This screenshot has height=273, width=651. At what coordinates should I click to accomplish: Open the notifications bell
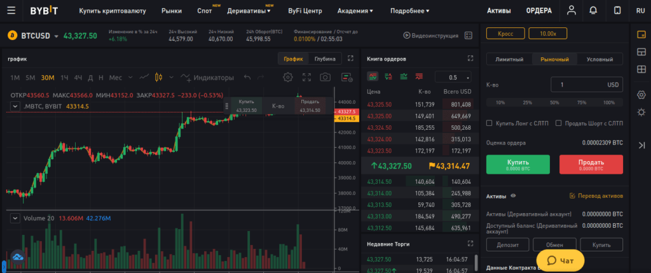(593, 11)
